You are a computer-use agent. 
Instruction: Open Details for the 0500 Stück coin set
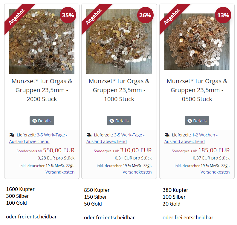pyautogui.click(x=197, y=121)
